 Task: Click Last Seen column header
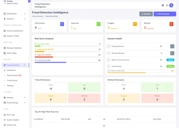tap(157, 119)
